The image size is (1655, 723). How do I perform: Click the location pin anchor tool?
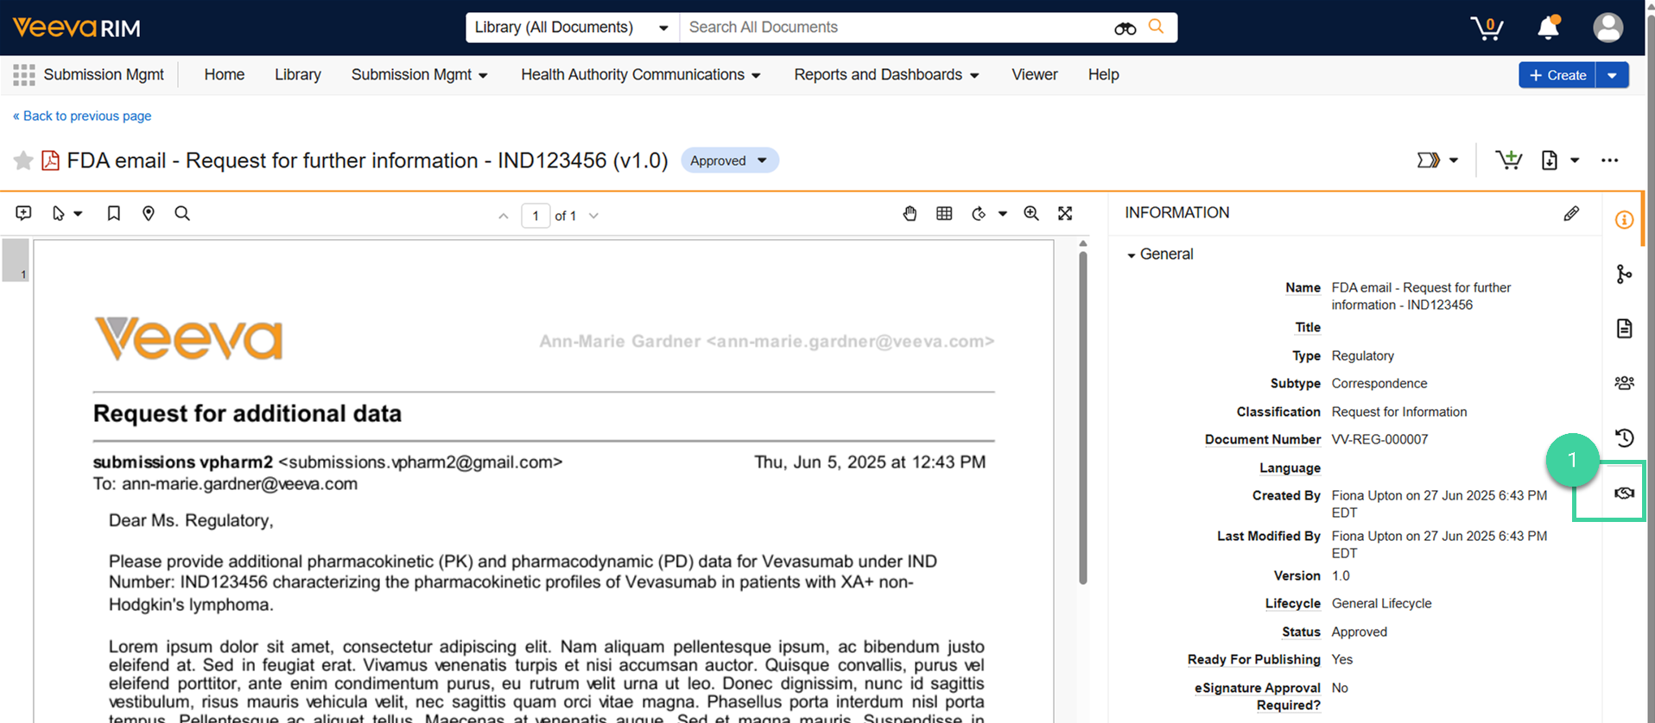pyautogui.click(x=149, y=213)
